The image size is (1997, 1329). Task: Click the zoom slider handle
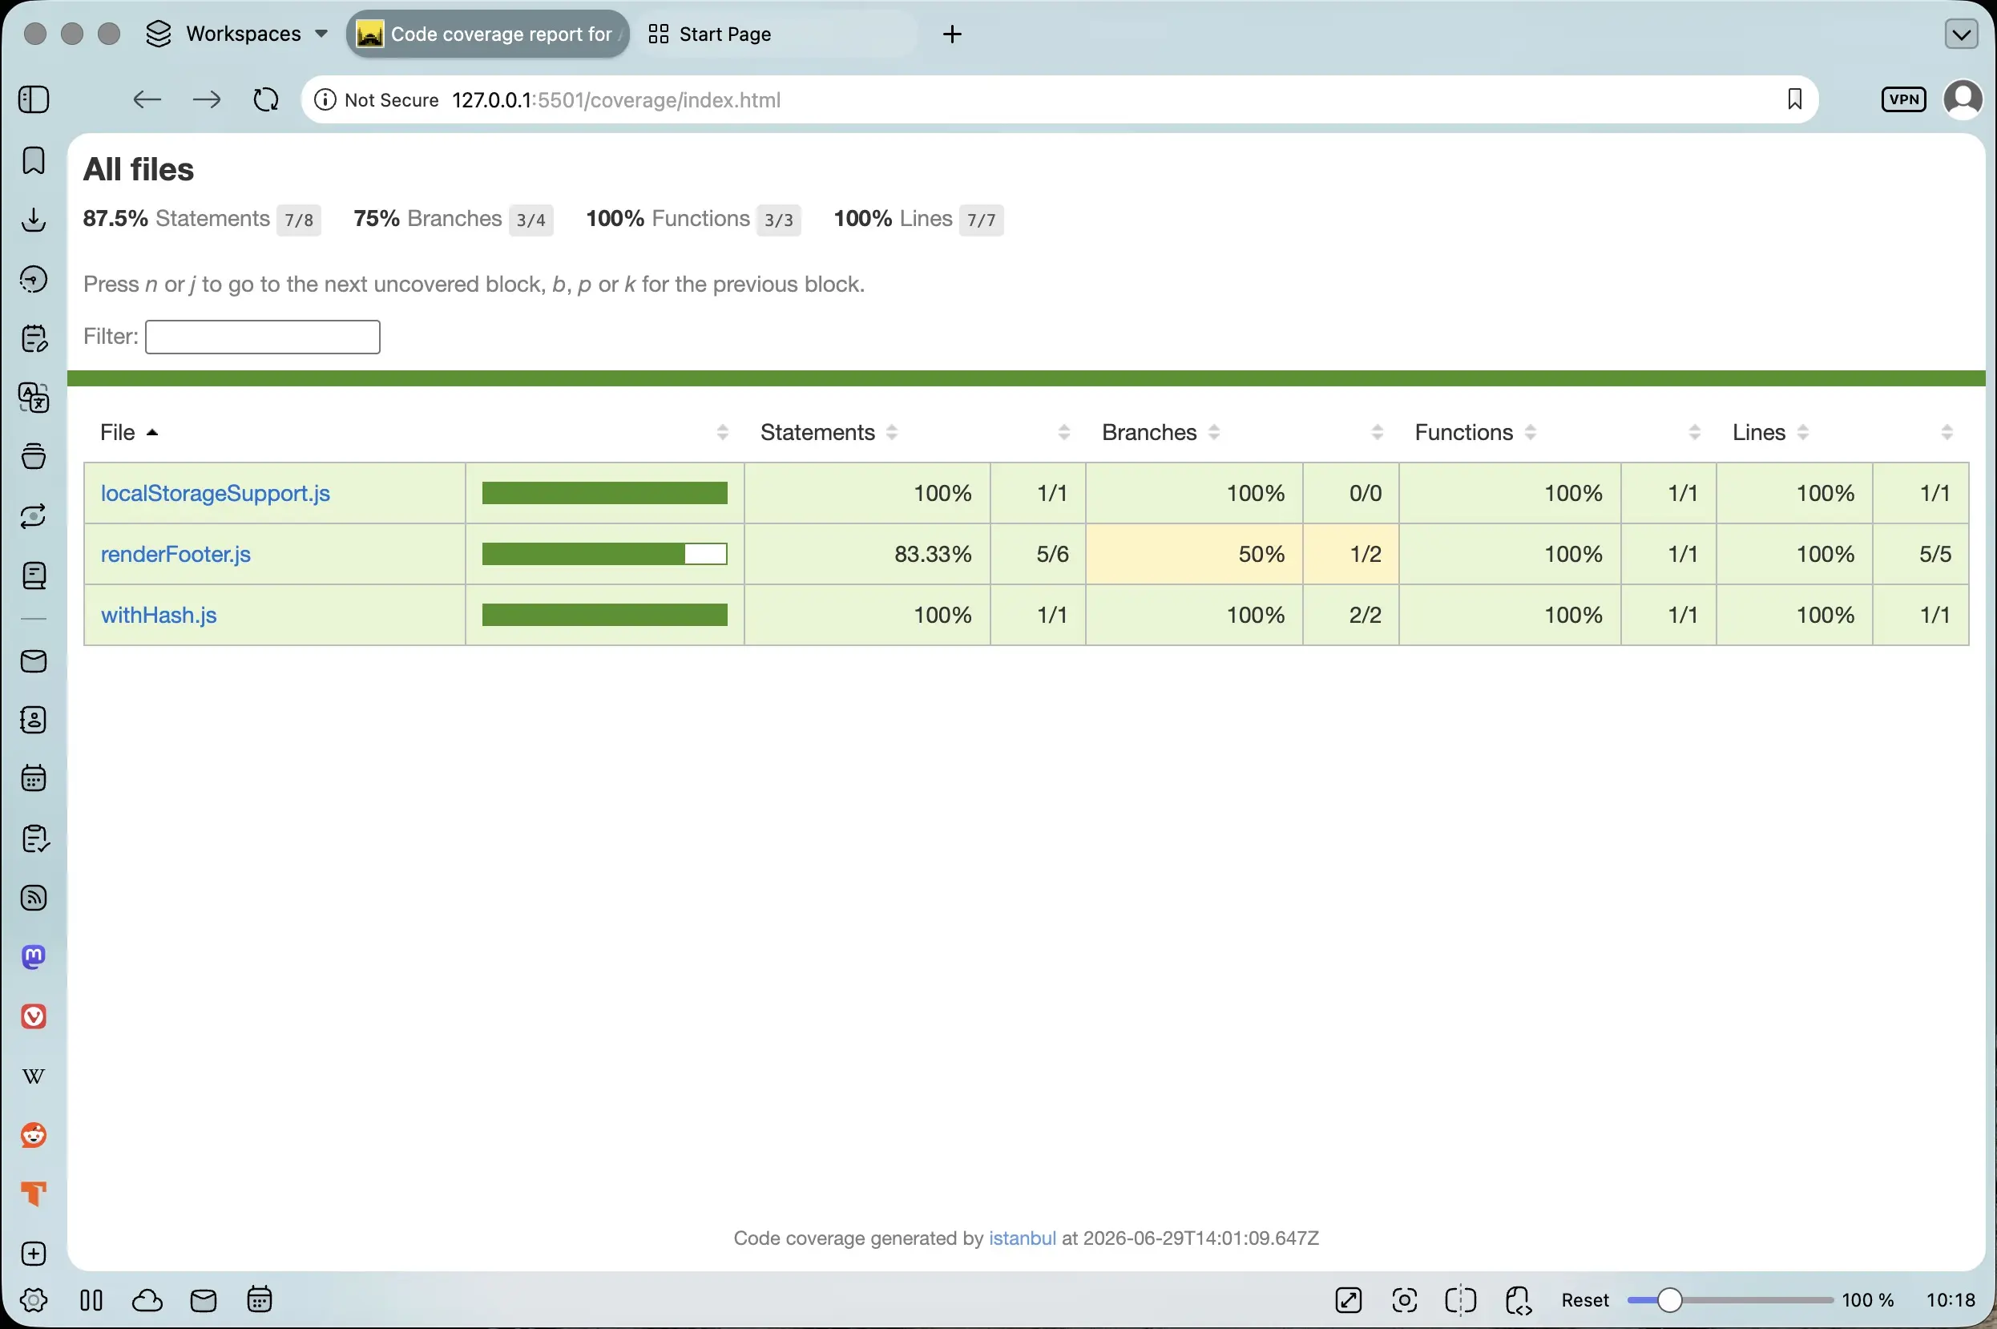point(1669,1300)
